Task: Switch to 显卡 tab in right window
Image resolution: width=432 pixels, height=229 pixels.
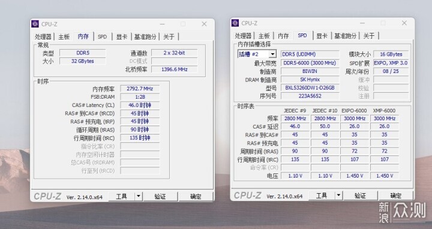Action: (x=322, y=36)
